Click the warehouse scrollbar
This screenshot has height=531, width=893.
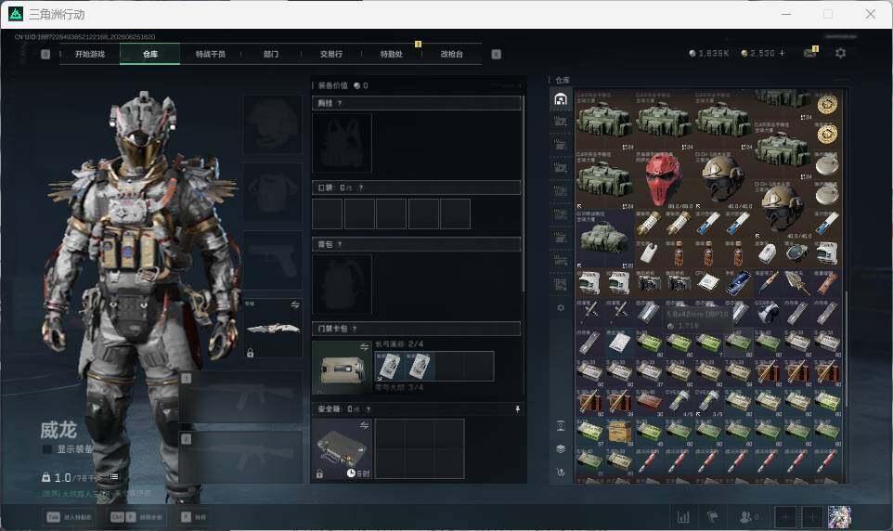(846, 349)
